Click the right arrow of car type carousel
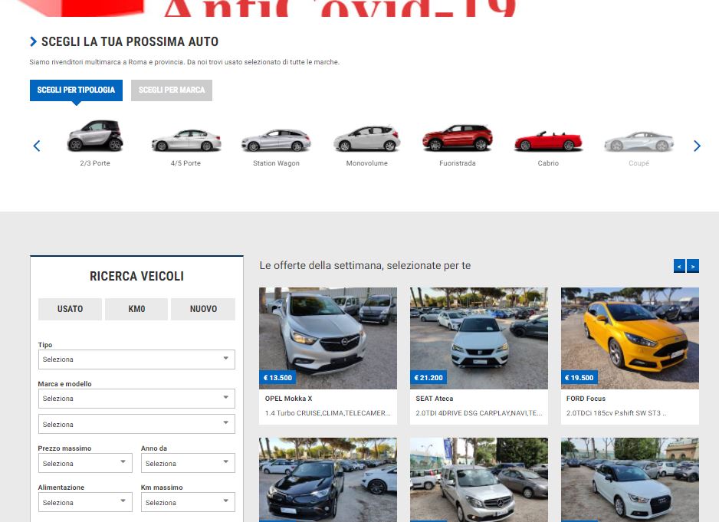719x522 pixels. point(697,146)
